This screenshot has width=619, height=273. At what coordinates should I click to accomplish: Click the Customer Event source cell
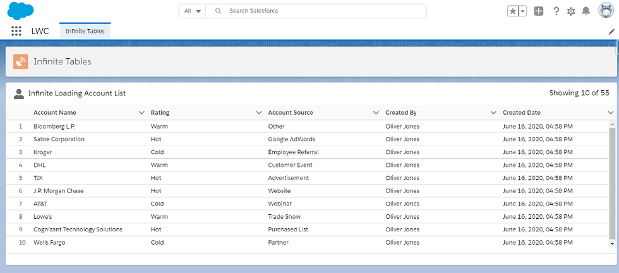[x=290, y=165]
